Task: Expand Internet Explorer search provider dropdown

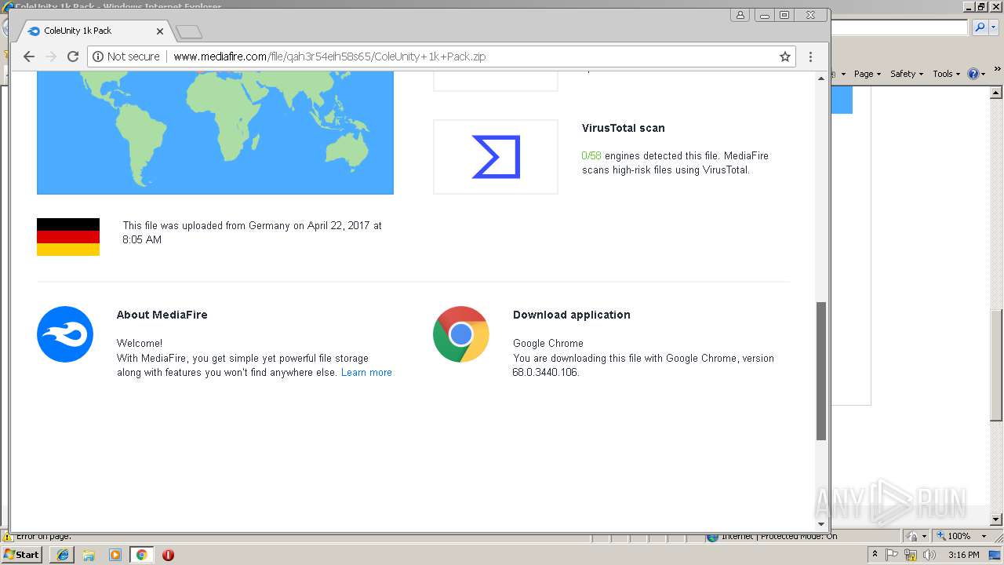Action: click(x=992, y=27)
